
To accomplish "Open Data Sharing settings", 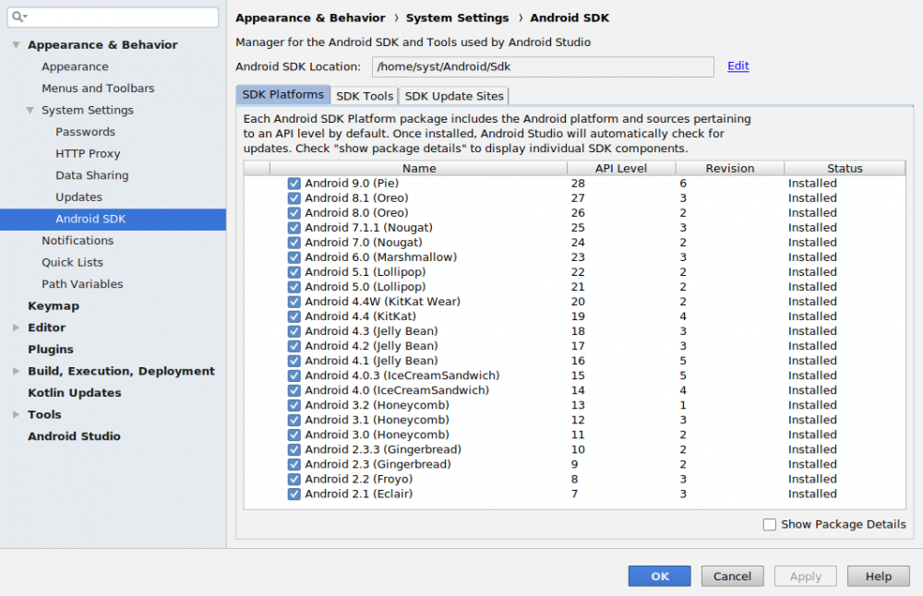I will coord(91,175).
